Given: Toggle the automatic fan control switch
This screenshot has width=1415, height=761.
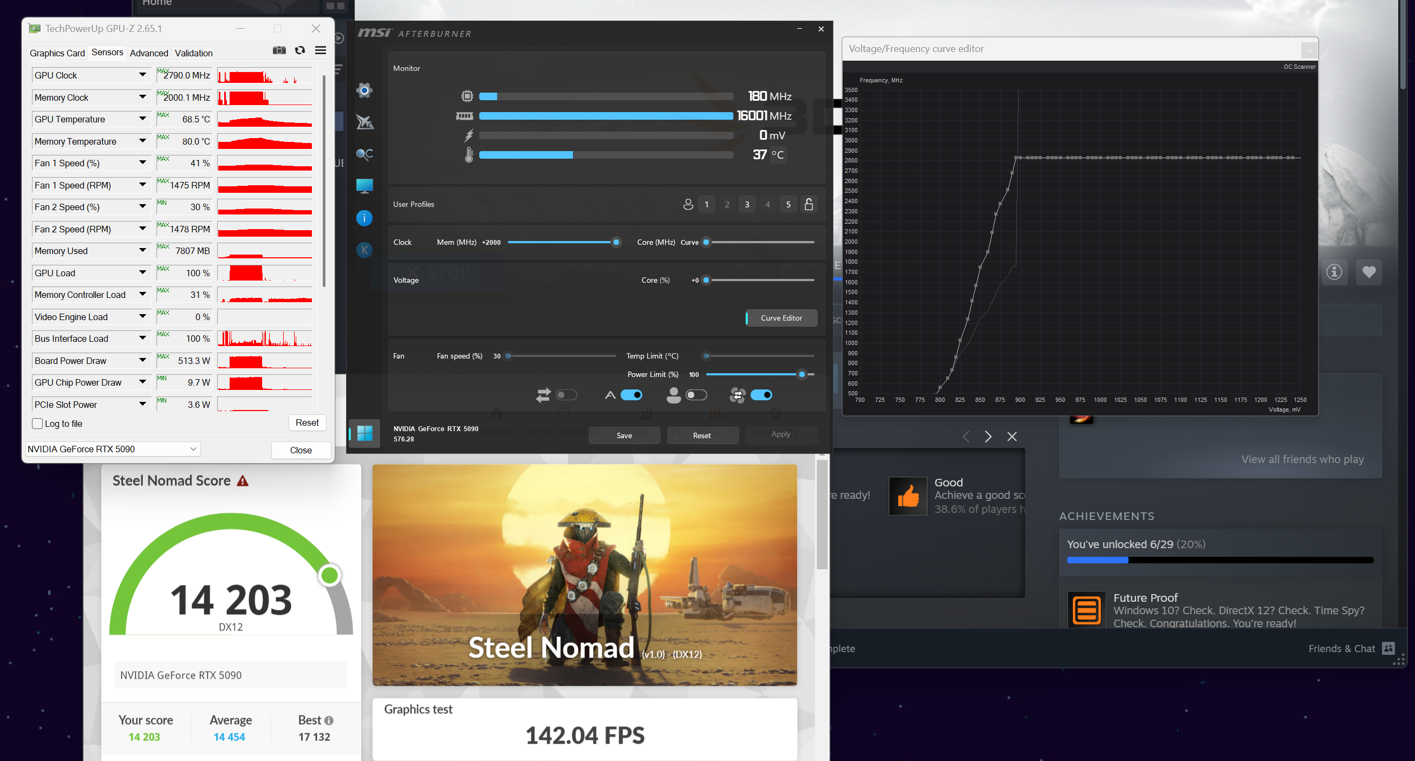Looking at the screenshot, I should 631,395.
